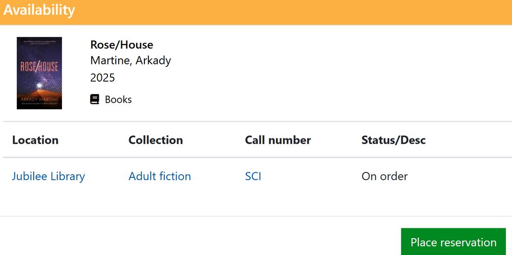Click ARKADY MARTINE name on cover image

pyautogui.click(x=39, y=99)
